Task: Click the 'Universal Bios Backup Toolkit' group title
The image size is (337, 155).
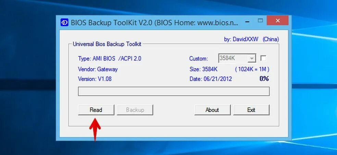Action: point(107,44)
